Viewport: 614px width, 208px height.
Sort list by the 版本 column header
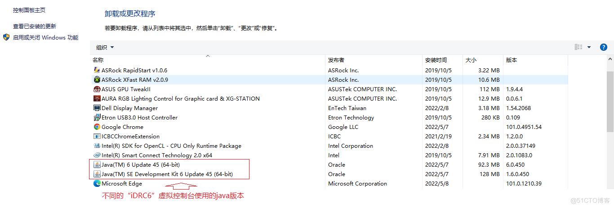pos(535,60)
